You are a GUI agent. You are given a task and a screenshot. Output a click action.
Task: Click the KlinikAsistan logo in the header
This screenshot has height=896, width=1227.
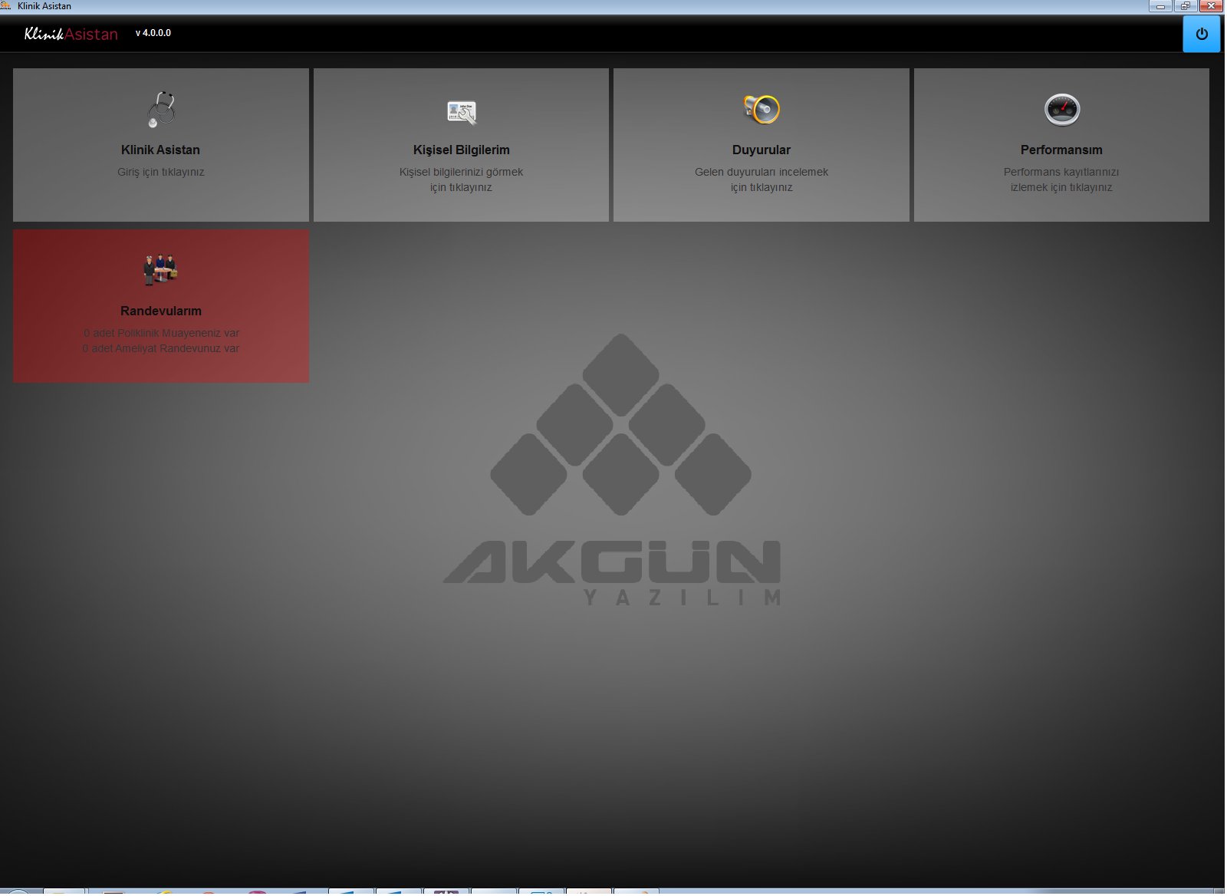71,34
